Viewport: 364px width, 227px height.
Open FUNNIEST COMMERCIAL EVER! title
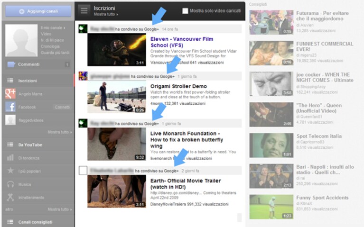tap(325, 46)
